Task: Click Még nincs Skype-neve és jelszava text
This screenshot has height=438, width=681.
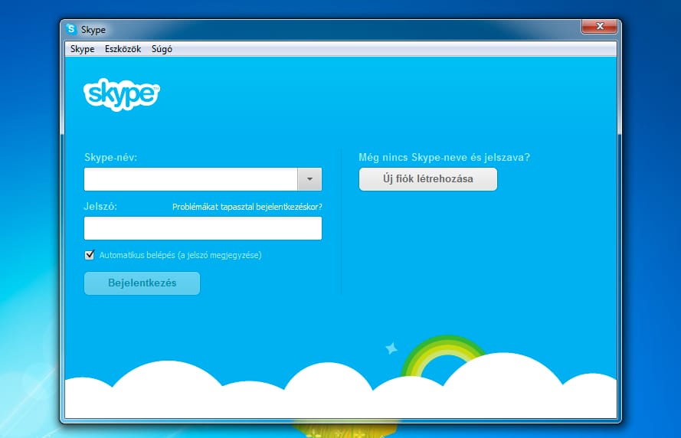Action: click(444, 157)
